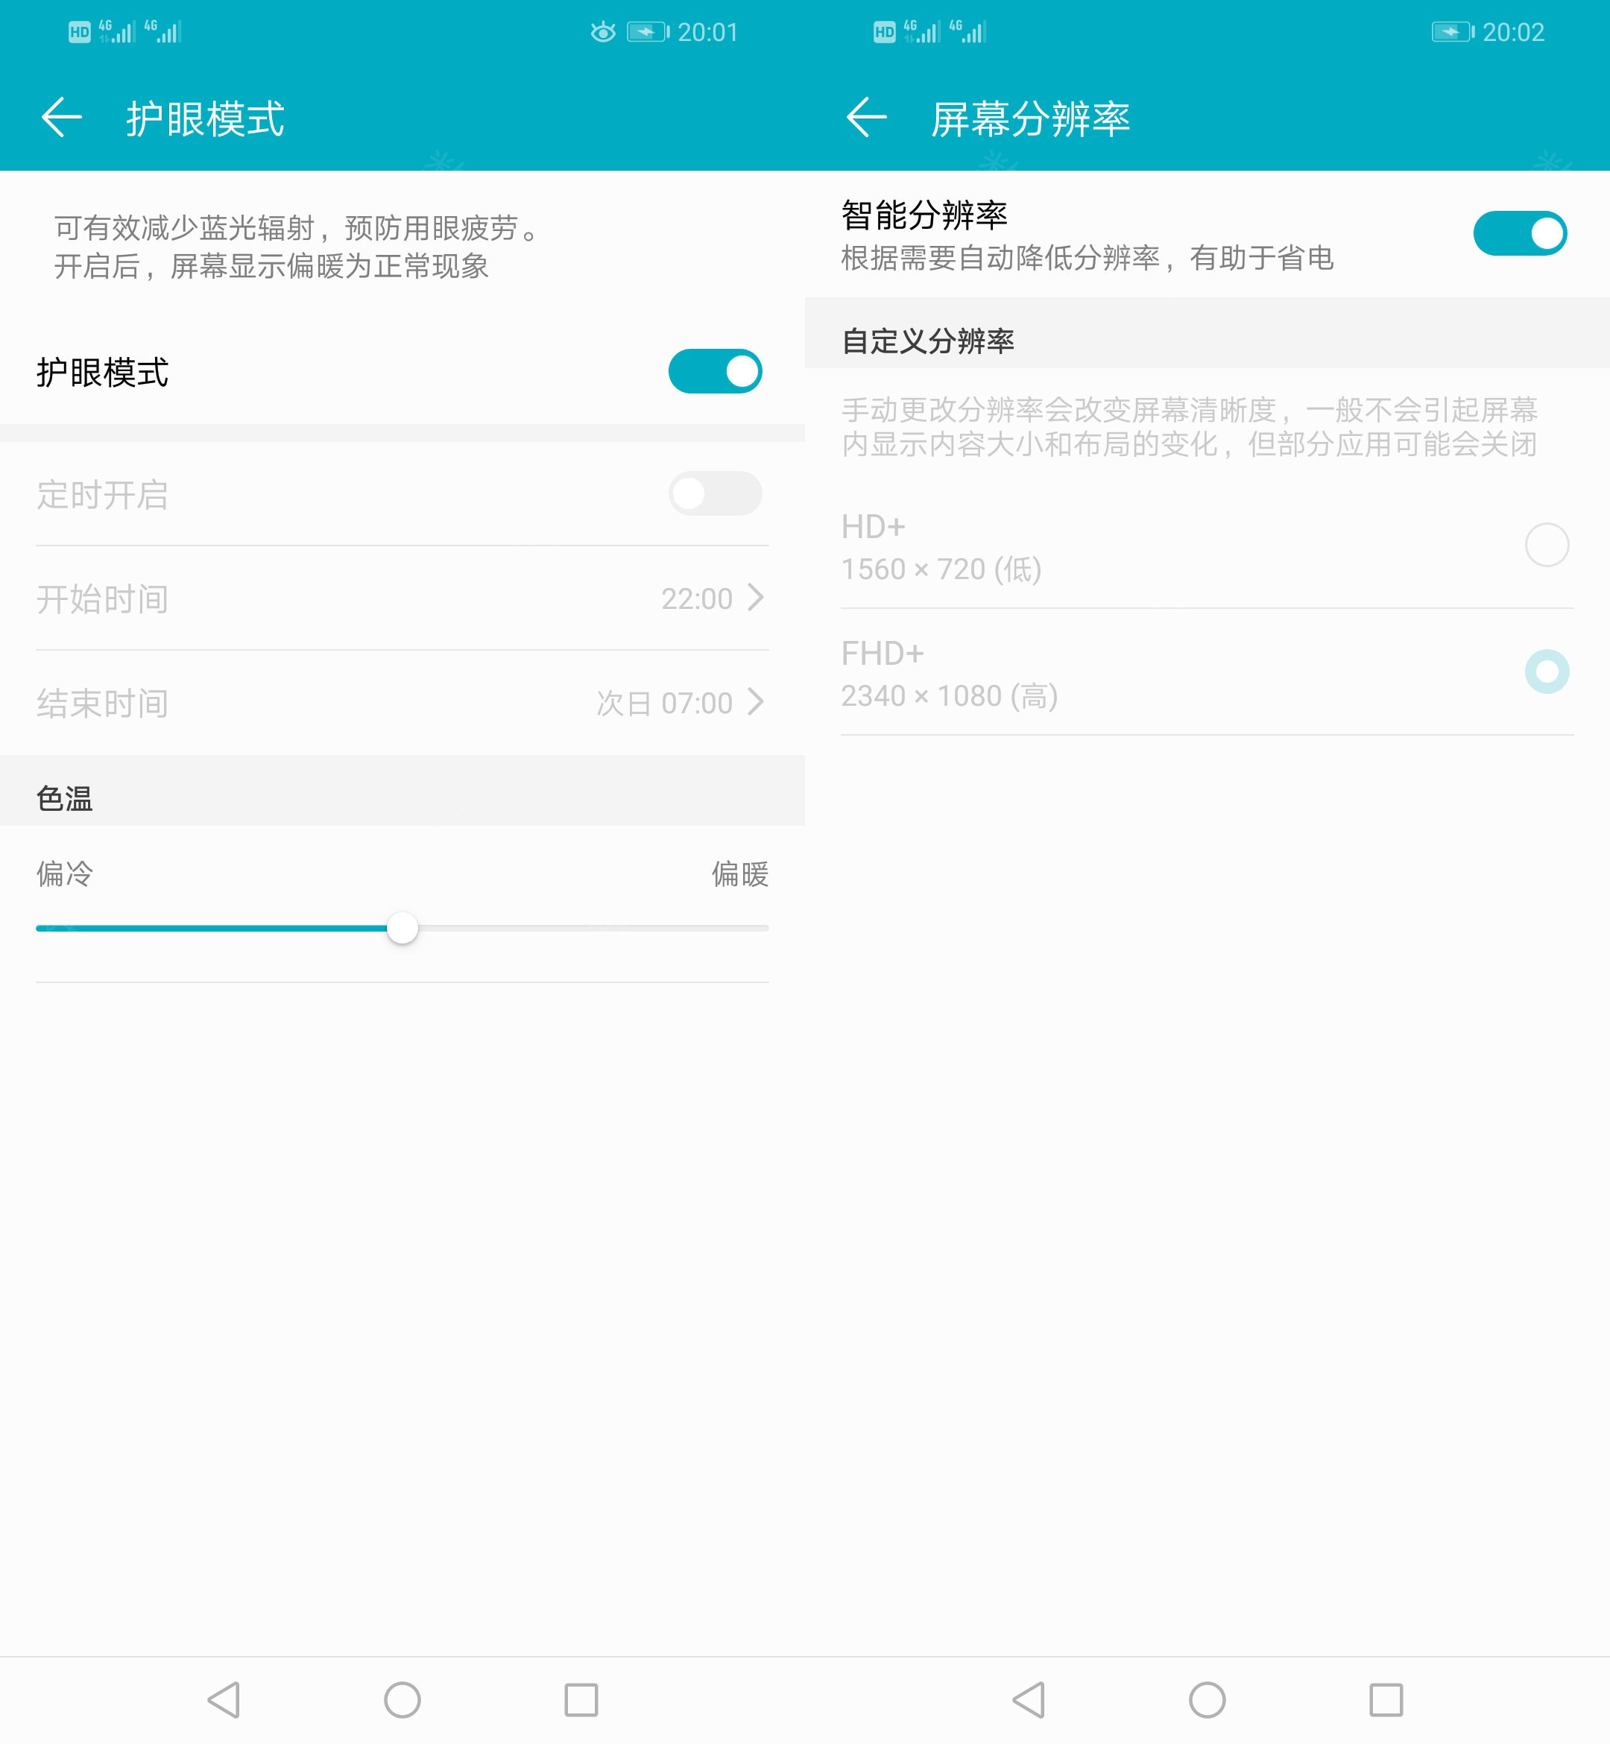Viewport: 1610px width, 1744px height.
Task: Tap the HD icon in left status bar
Action: [79, 32]
